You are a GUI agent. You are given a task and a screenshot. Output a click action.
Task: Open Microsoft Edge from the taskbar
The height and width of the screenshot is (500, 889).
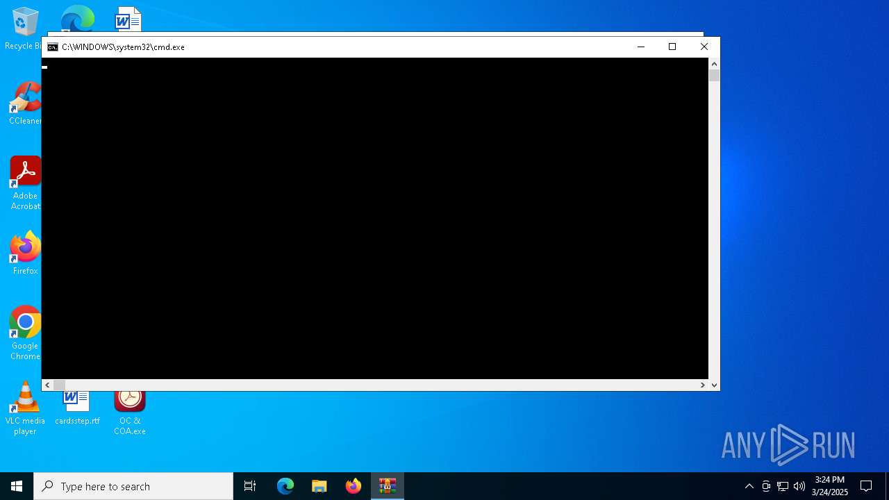[285, 486]
